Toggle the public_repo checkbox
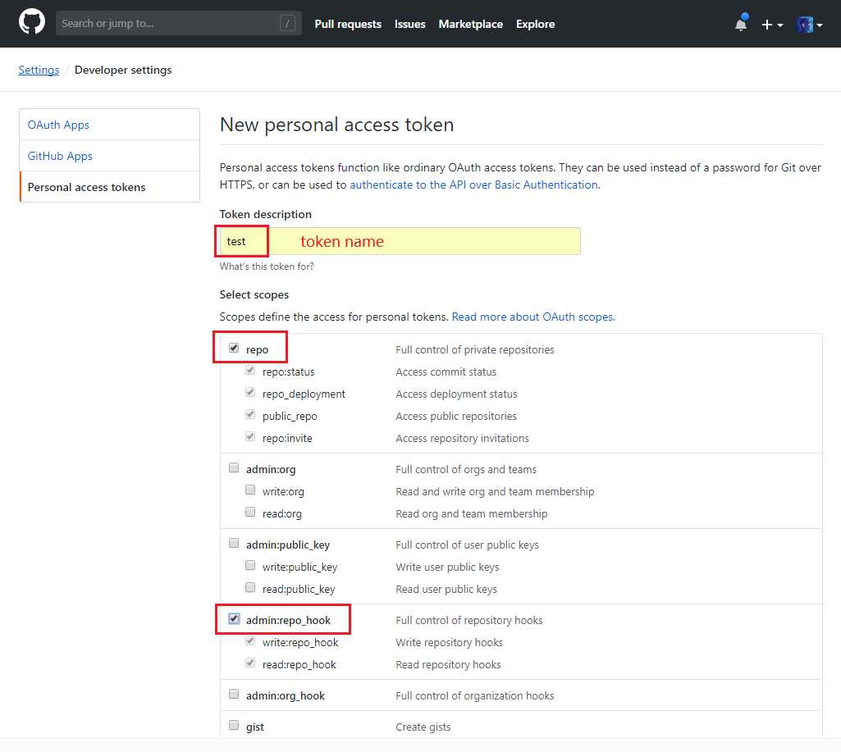841x752 pixels. click(x=250, y=414)
